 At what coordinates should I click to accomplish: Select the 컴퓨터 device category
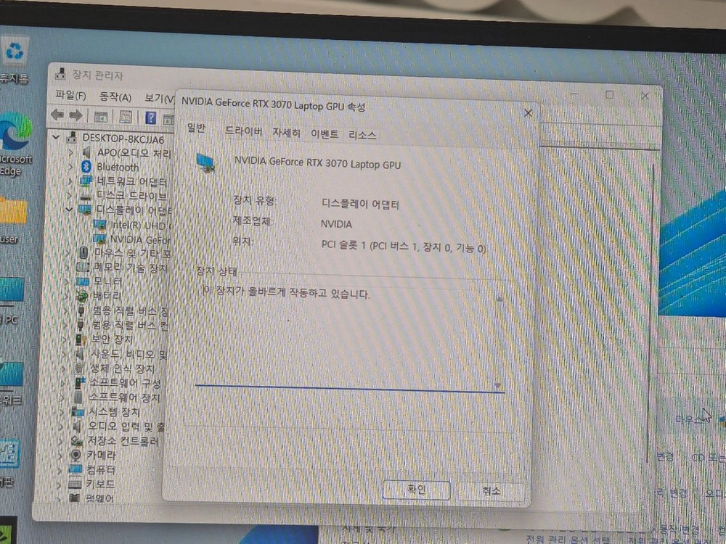[x=93, y=469]
